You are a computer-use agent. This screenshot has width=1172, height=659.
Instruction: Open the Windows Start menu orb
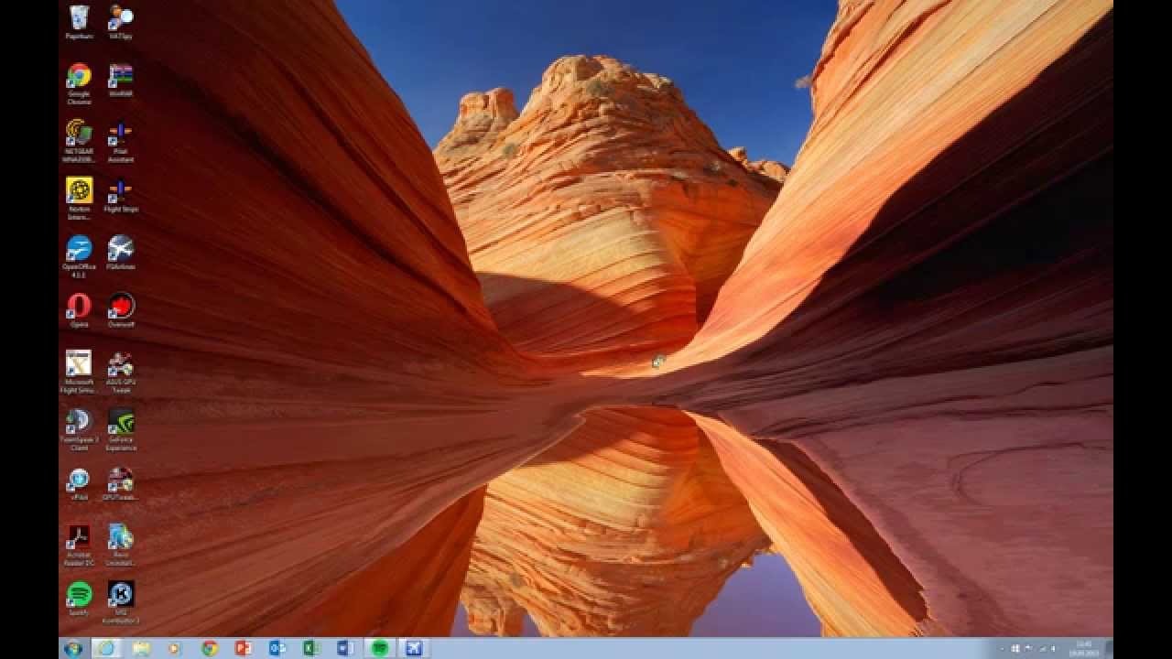[72, 648]
